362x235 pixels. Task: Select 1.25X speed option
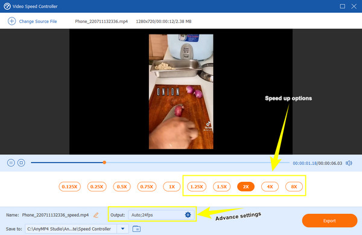point(197,187)
